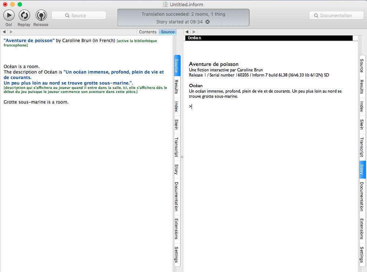Open Extensions tab in right panel
This screenshot has height=272, width=367.
coord(362,228)
